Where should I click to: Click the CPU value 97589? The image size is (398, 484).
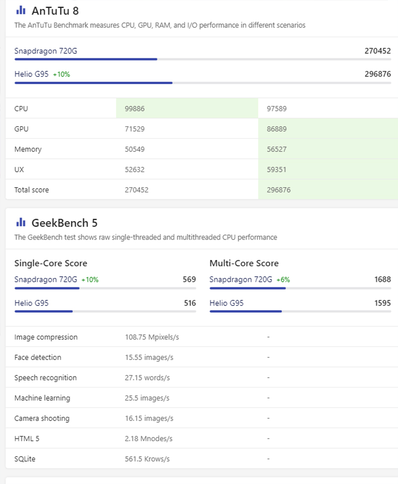point(277,109)
